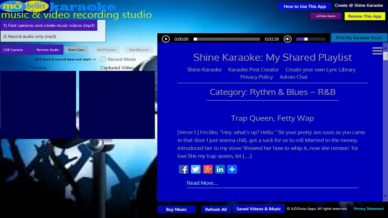Expand Read More for Trap Queen lyrics
This screenshot has width=388, height=218.
tap(202, 183)
